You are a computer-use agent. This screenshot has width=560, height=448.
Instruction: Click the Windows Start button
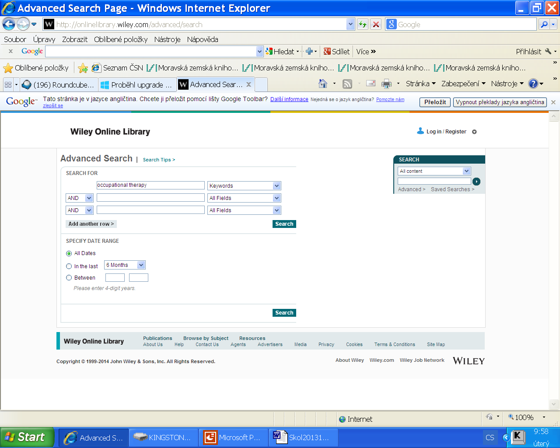27,437
